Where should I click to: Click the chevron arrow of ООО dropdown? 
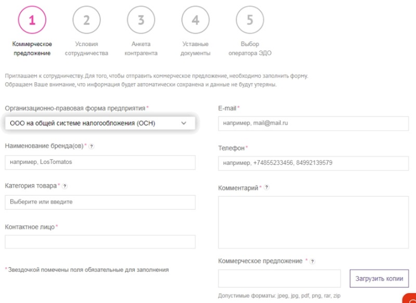184,123
